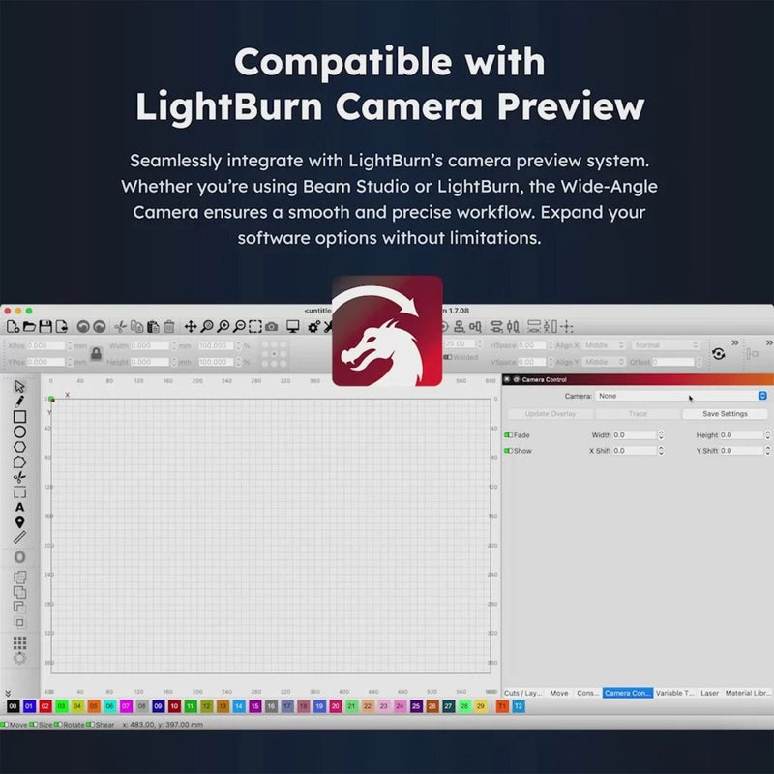Adjust the X Shift stepper arrows
The width and height of the screenshot is (774, 774).
661,451
